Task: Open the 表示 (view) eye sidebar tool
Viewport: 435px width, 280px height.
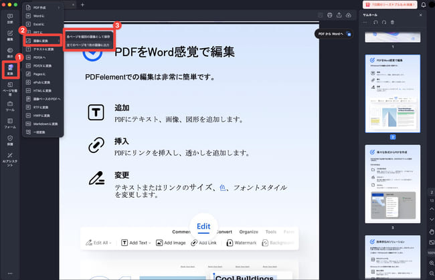Action: [x=10, y=53]
